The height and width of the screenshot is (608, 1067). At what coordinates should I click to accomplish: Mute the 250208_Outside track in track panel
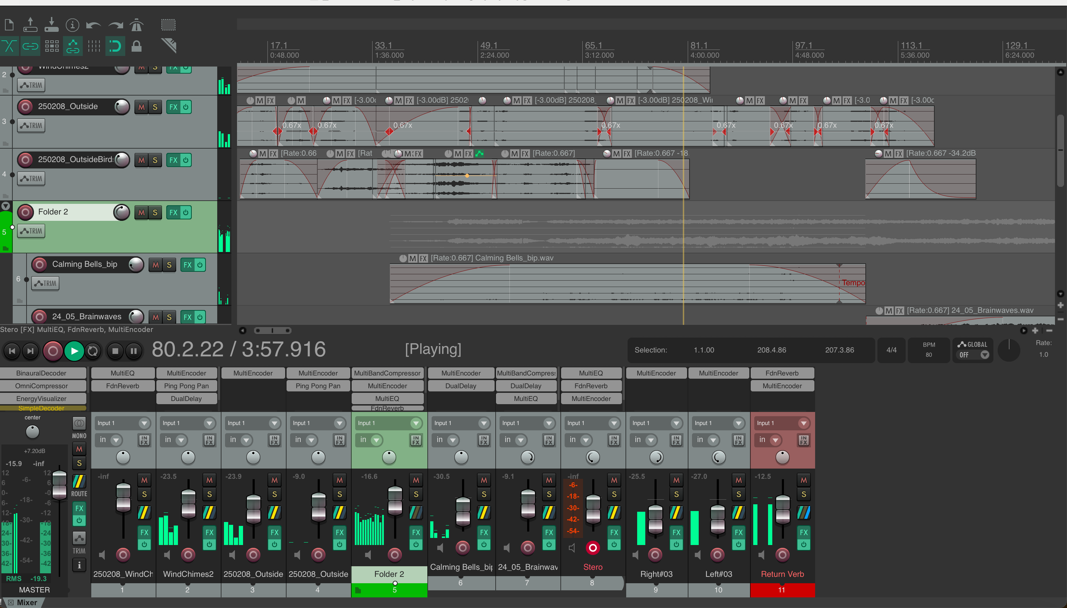click(142, 107)
